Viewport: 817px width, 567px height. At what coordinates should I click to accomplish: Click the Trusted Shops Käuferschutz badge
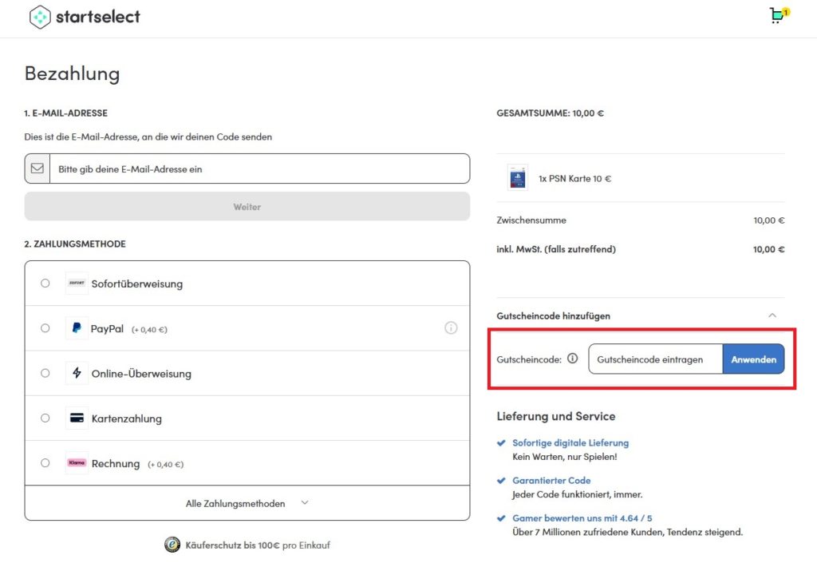click(172, 545)
